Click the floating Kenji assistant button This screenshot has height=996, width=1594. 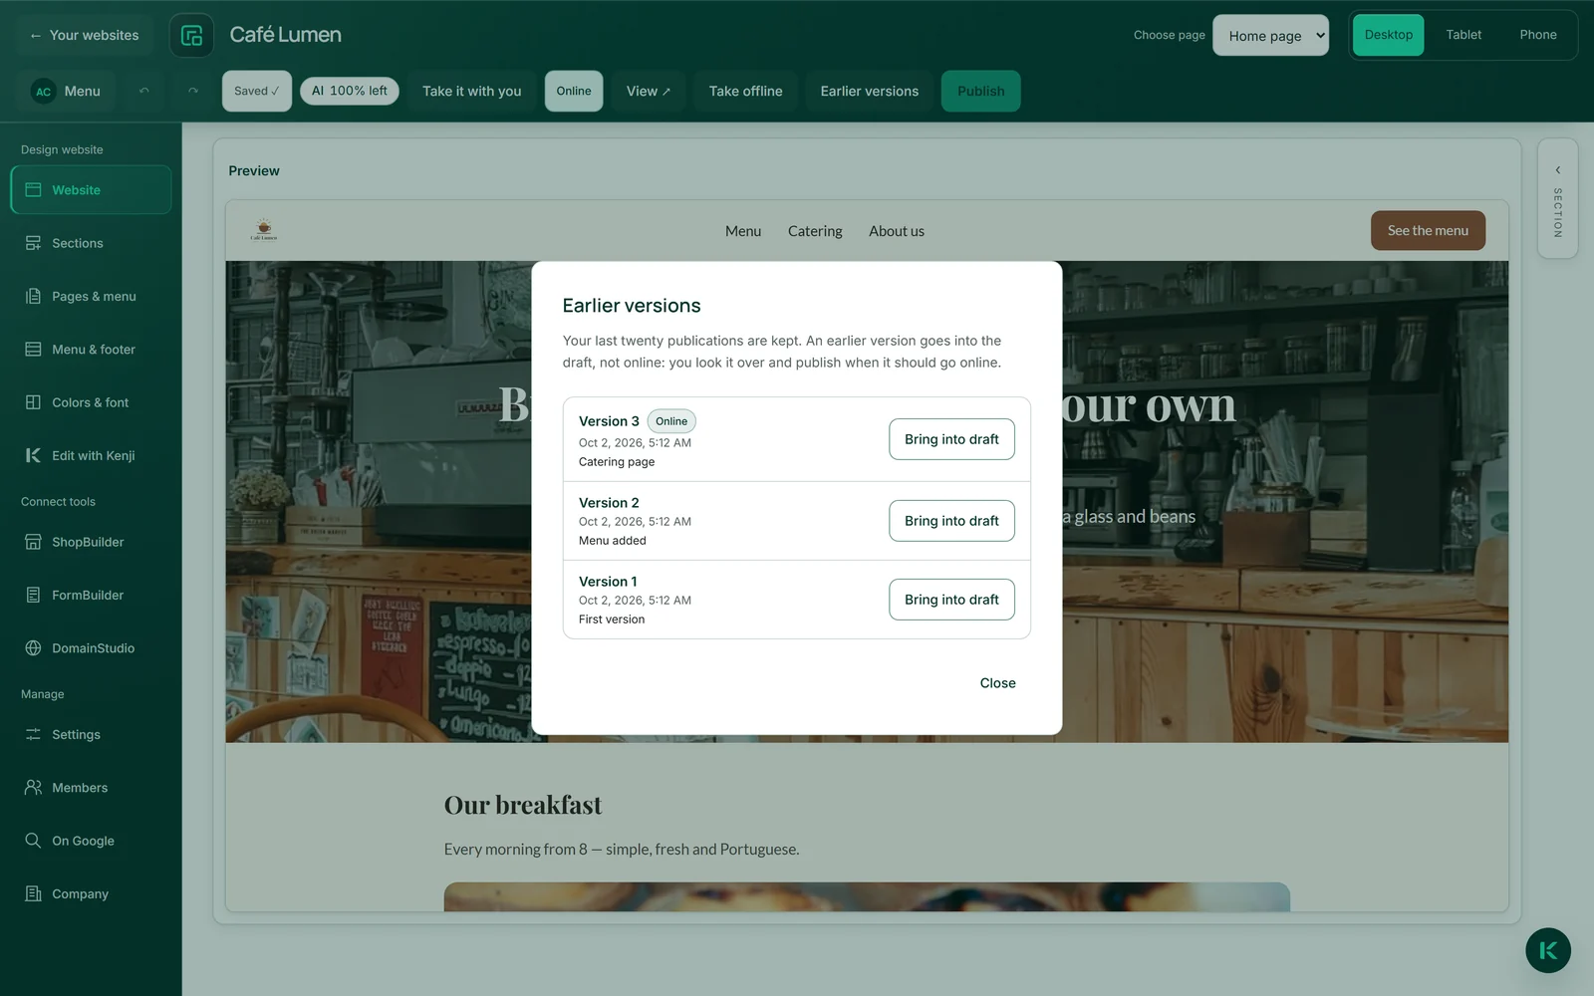(1547, 950)
